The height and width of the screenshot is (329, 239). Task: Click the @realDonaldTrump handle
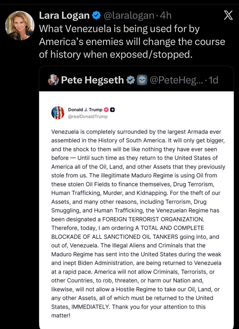click(x=88, y=116)
